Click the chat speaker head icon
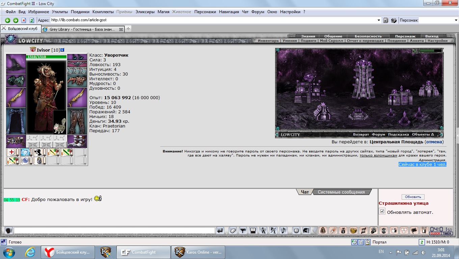Image resolution: width=459 pixels, height=259 pixels. pyautogui.click(x=9, y=231)
